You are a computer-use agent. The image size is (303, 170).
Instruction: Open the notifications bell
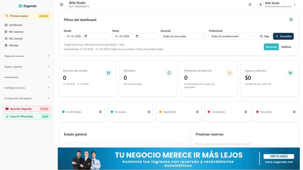pyautogui.click(x=250, y=4)
